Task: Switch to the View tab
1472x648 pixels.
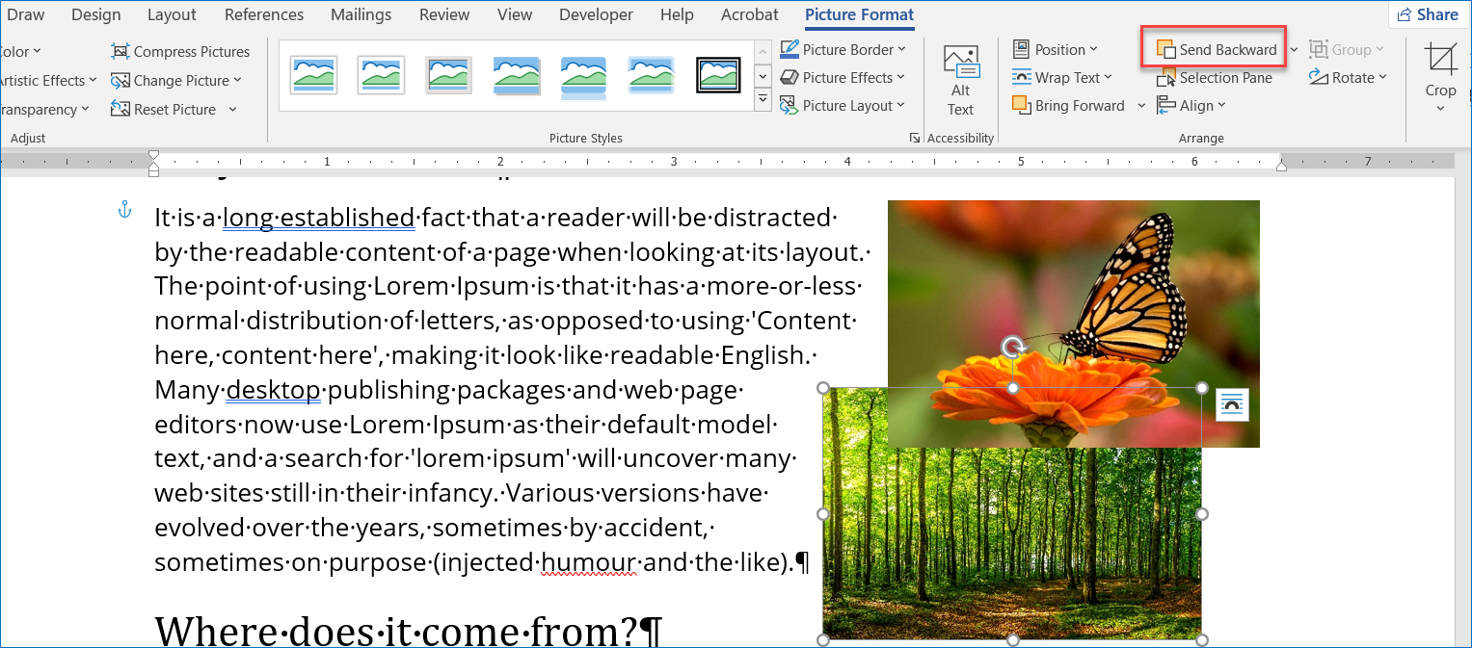Action: coord(515,14)
